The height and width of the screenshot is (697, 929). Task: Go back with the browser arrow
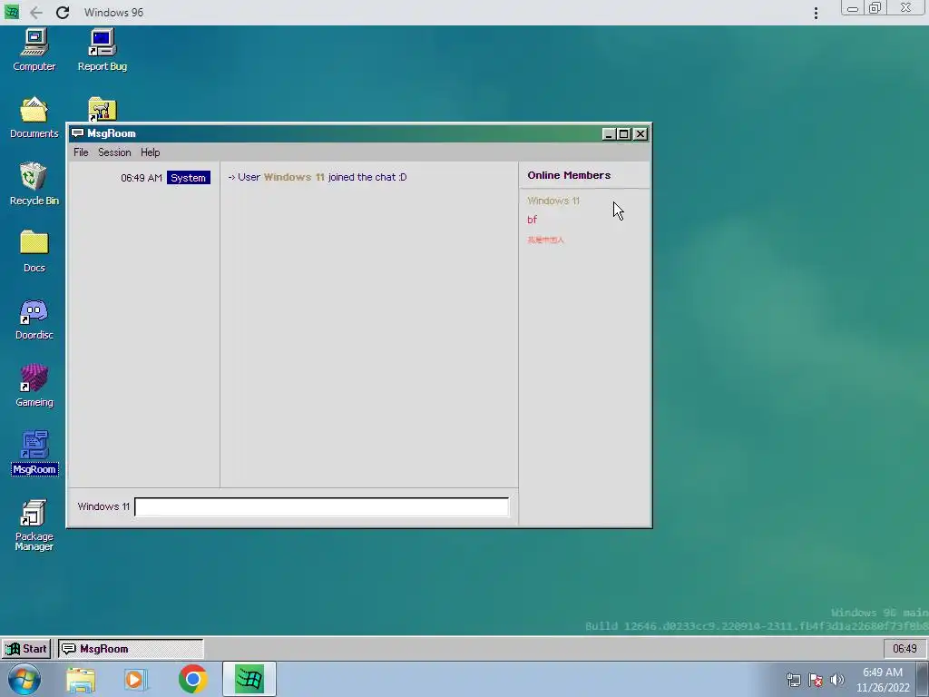click(x=36, y=13)
